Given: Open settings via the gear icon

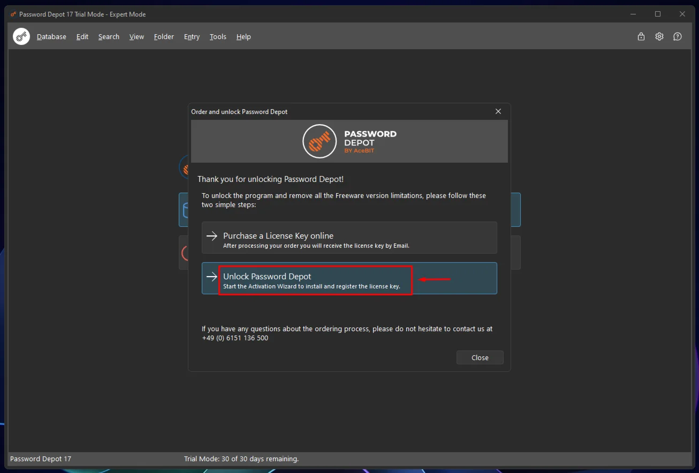Looking at the screenshot, I should pyautogui.click(x=659, y=36).
